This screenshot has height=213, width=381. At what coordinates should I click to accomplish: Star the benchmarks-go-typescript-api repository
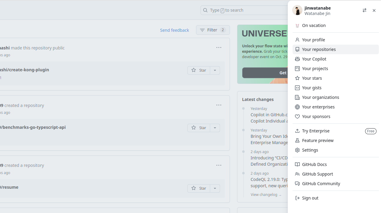[199, 128]
